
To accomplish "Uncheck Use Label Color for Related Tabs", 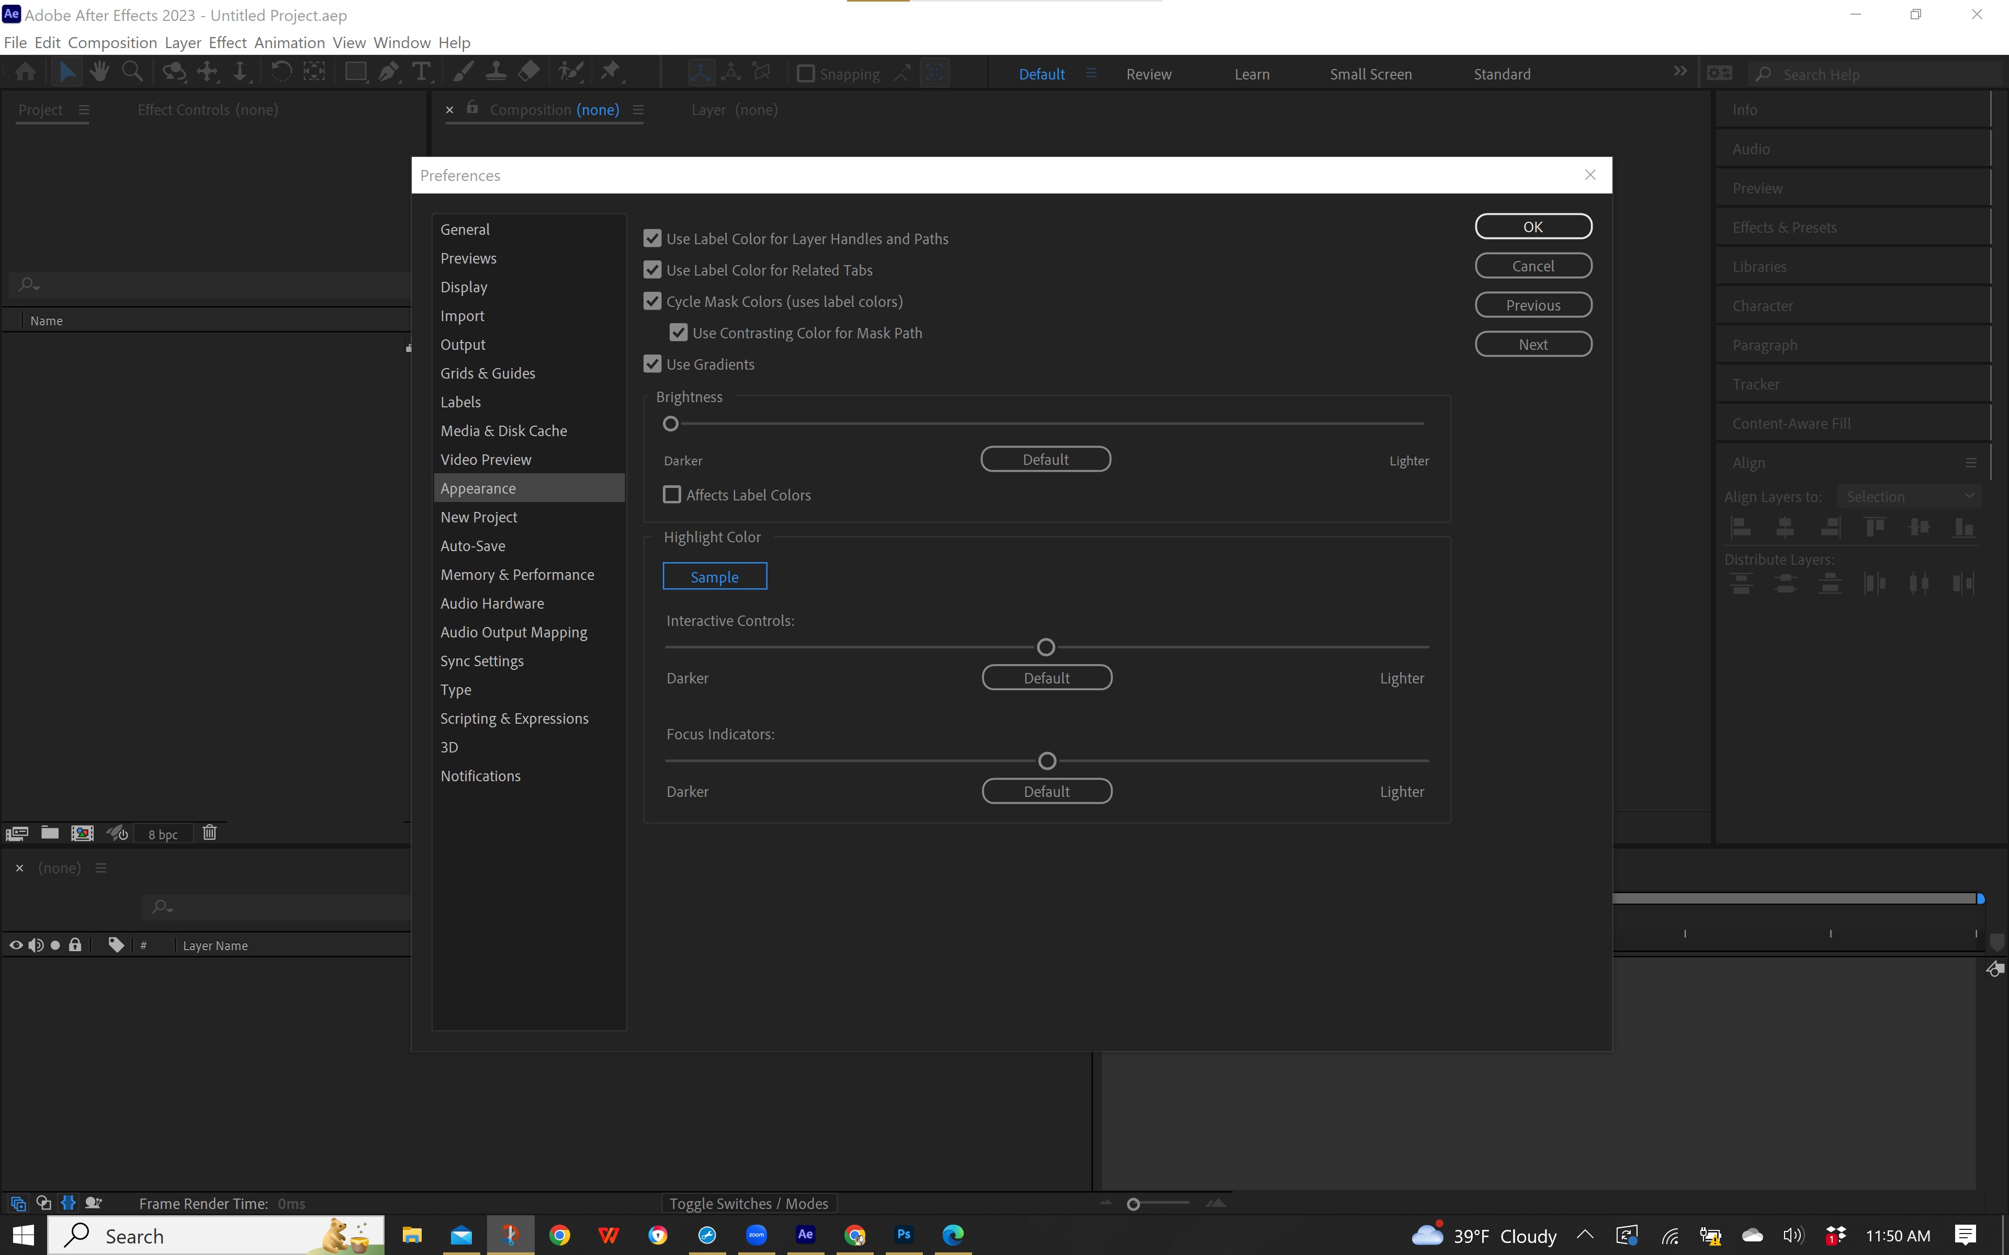I will (652, 269).
